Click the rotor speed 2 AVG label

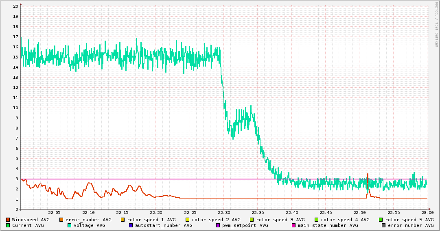pyautogui.click(x=216, y=220)
